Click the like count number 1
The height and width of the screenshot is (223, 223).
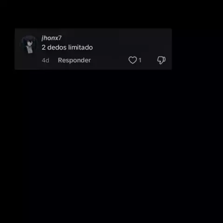pos(140,60)
